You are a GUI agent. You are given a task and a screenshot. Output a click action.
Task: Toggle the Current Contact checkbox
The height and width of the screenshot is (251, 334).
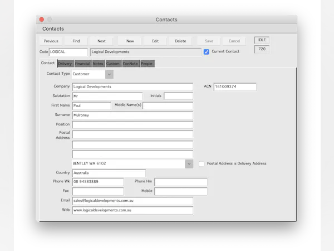(x=206, y=52)
